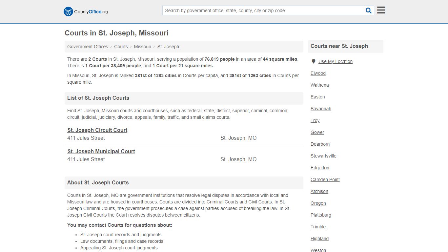
Task: Click the About St. Joseph Courts heading
Action: (98, 182)
